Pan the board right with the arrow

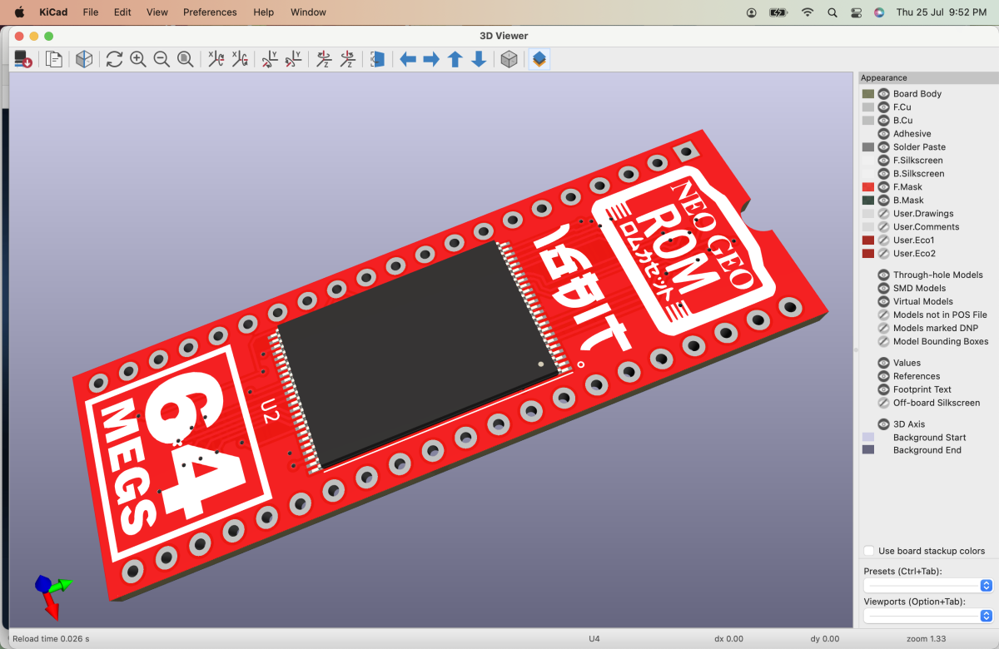click(431, 59)
